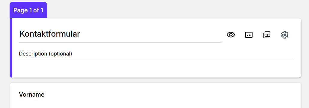This screenshot has width=309, height=108.
Task: Select the Vorname question label
Action: (x=32, y=94)
